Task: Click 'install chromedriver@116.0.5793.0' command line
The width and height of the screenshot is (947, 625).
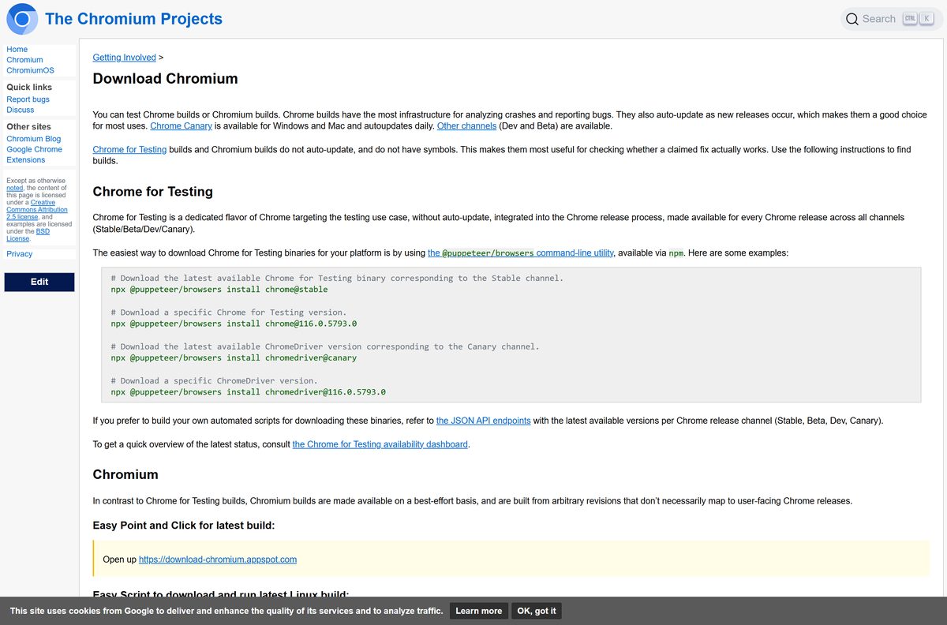Action: click(x=248, y=391)
